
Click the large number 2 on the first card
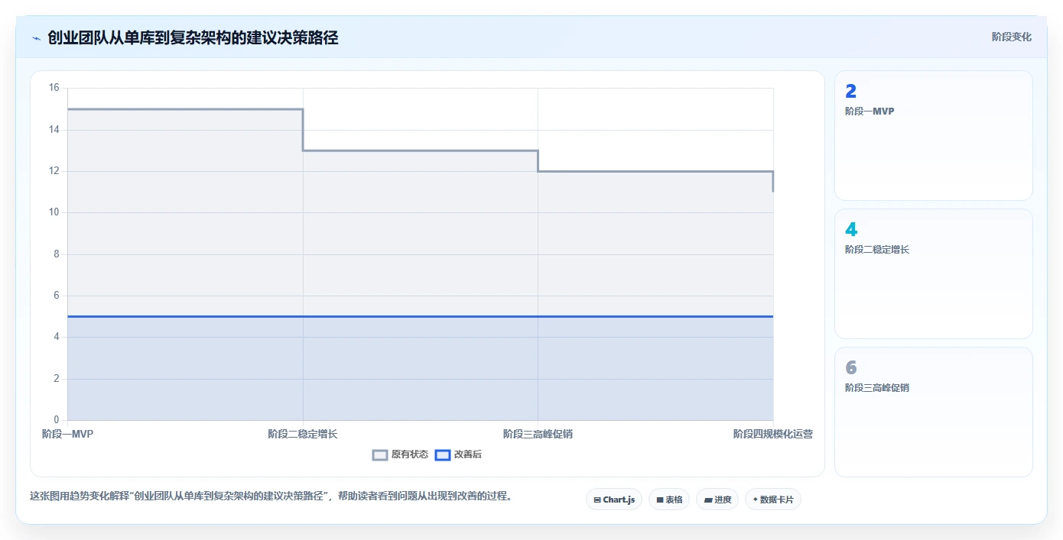point(850,92)
